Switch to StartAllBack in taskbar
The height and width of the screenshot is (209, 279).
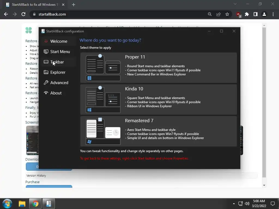tap(49, 204)
